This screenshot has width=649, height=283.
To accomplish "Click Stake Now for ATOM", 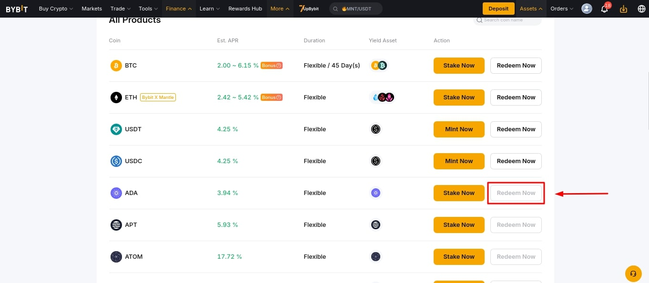I will [459, 257].
